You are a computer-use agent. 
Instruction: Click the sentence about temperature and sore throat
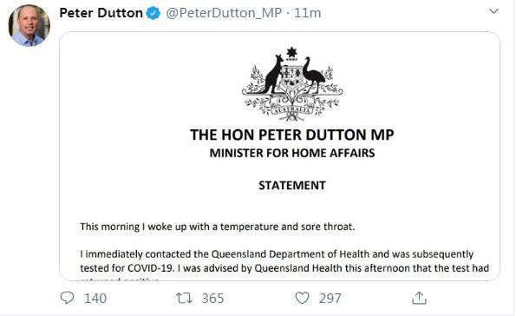pyautogui.click(x=218, y=227)
